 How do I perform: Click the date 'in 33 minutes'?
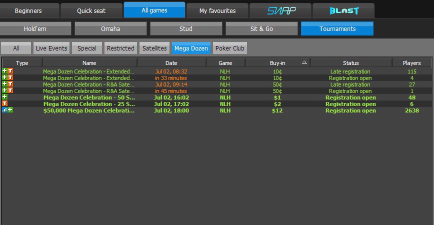coord(171,78)
